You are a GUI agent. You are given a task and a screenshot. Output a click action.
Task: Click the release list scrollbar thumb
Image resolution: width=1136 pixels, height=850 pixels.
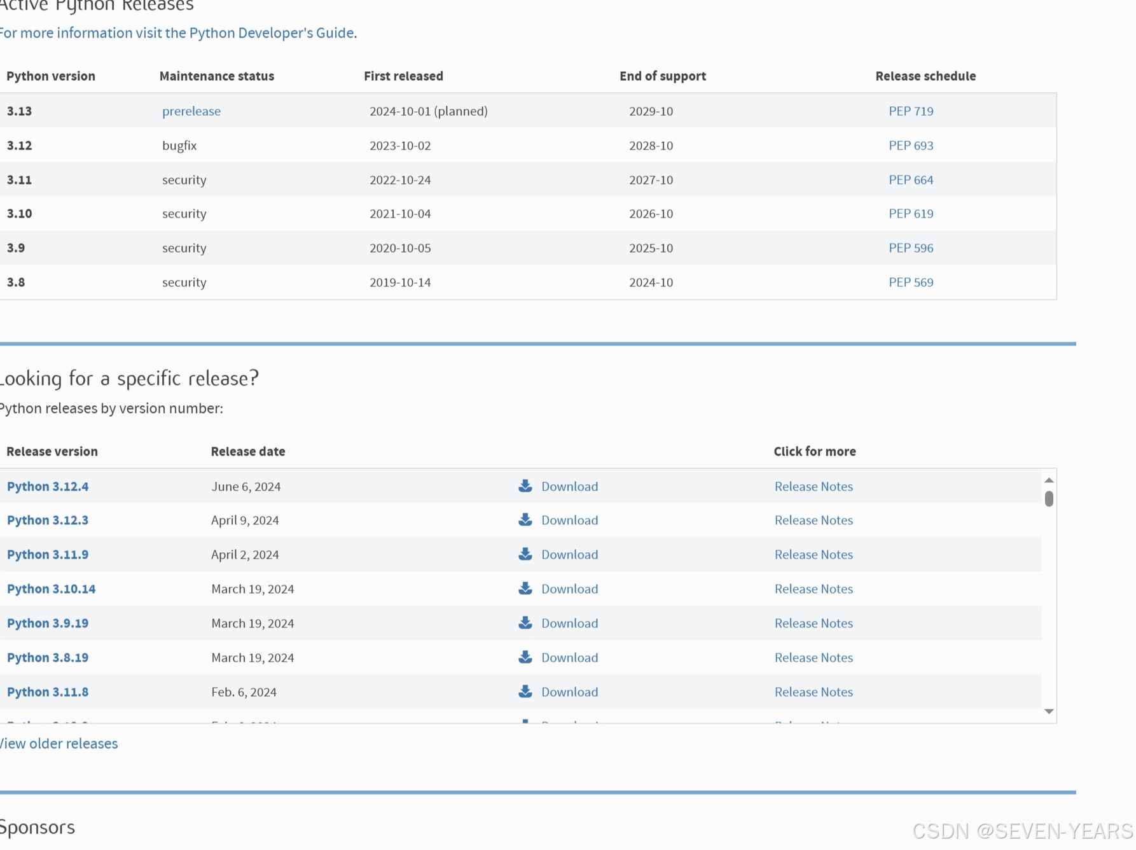tap(1049, 499)
